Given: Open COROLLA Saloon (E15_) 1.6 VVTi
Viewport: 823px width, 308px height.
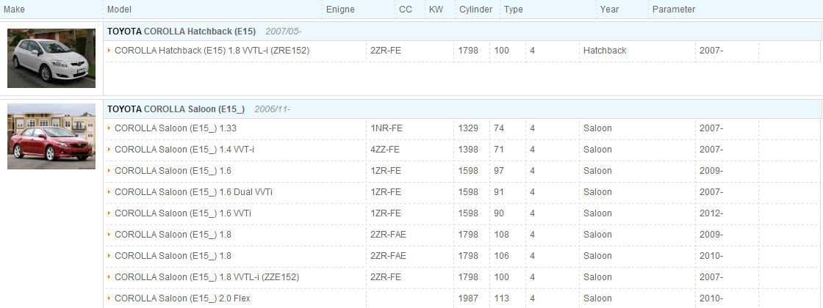Looking at the screenshot, I should 183,213.
